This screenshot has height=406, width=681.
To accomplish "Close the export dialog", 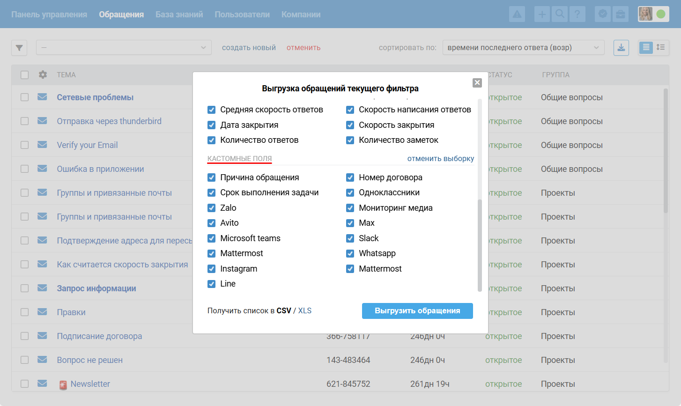I will (477, 83).
